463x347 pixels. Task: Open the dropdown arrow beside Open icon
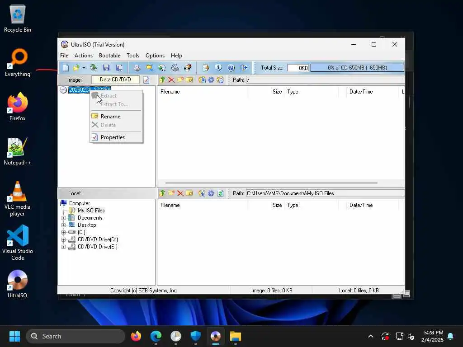click(x=84, y=68)
